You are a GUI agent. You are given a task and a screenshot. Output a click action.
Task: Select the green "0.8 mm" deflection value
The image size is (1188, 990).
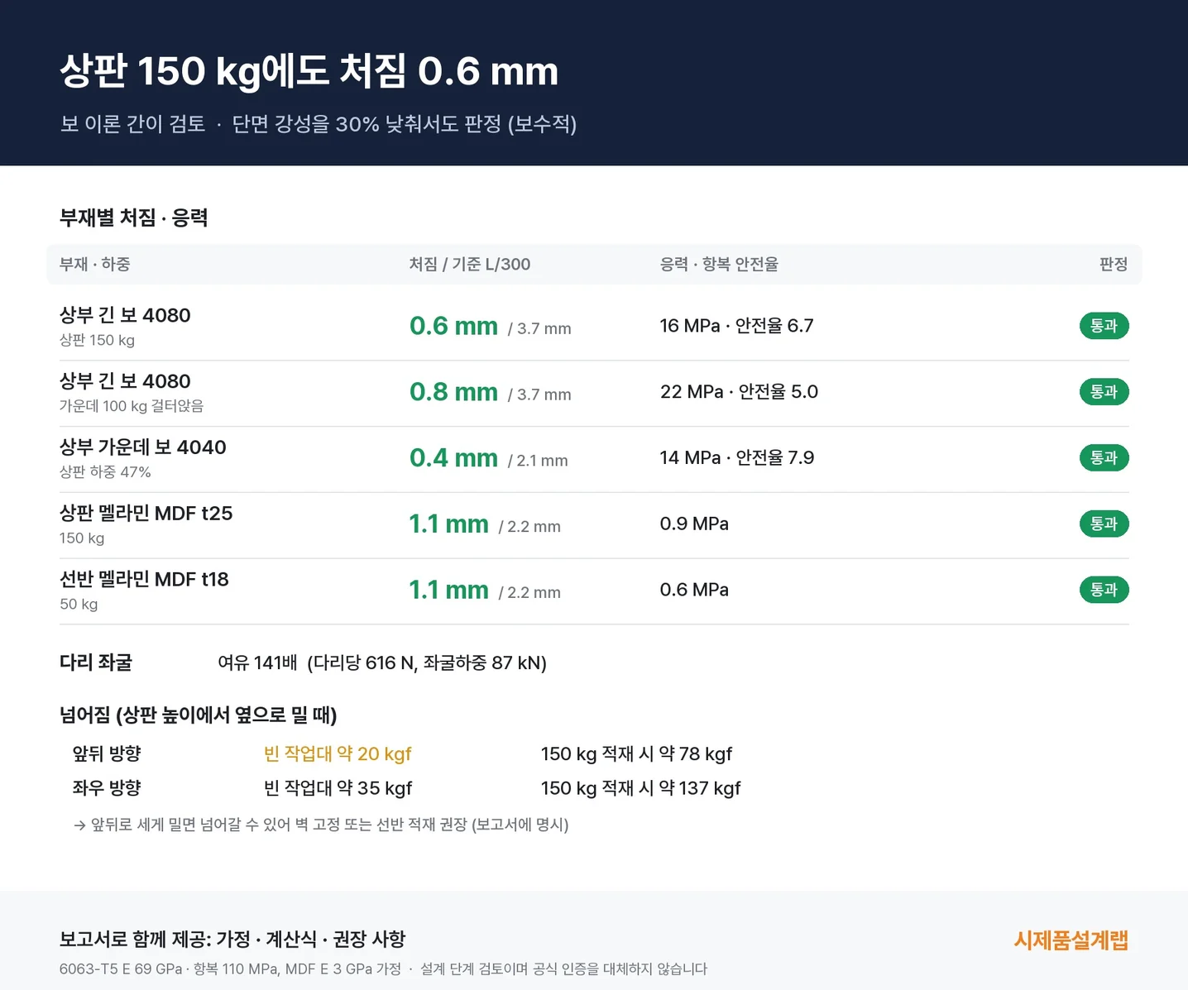453,392
